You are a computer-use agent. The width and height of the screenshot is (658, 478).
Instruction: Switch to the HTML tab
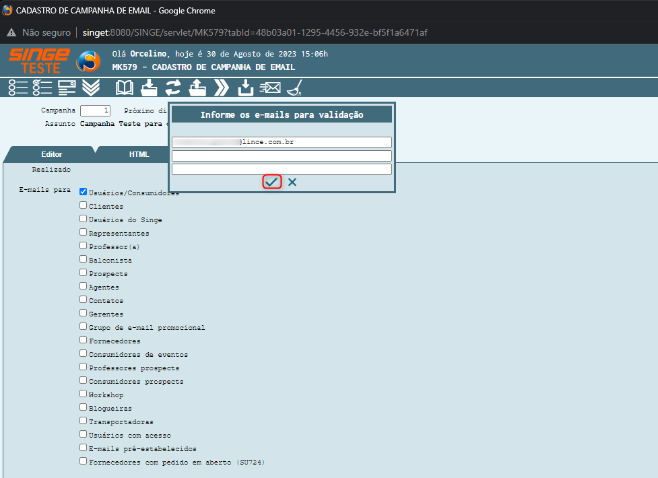pyautogui.click(x=139, y=154)
